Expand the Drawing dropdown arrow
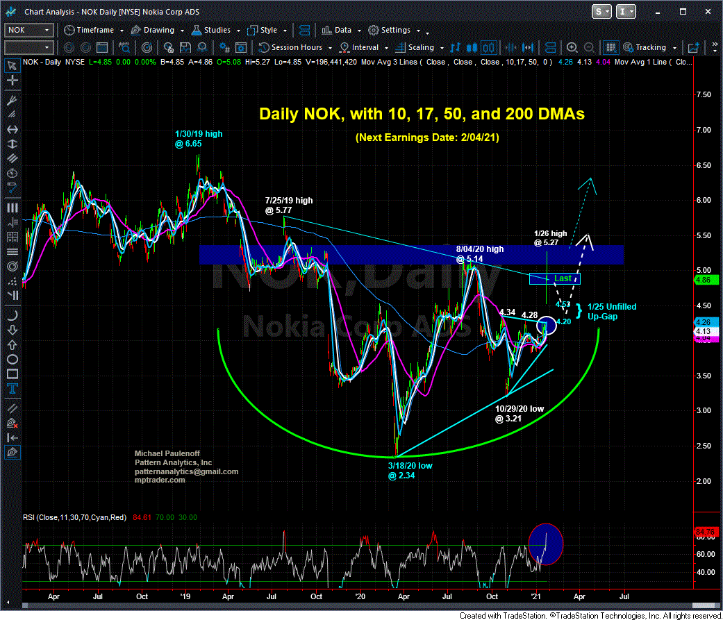 (182, 31)
